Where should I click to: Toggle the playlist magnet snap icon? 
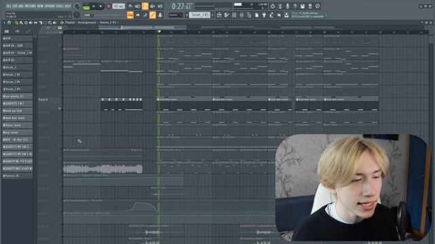pyautogui.click(x=9, y=22)
